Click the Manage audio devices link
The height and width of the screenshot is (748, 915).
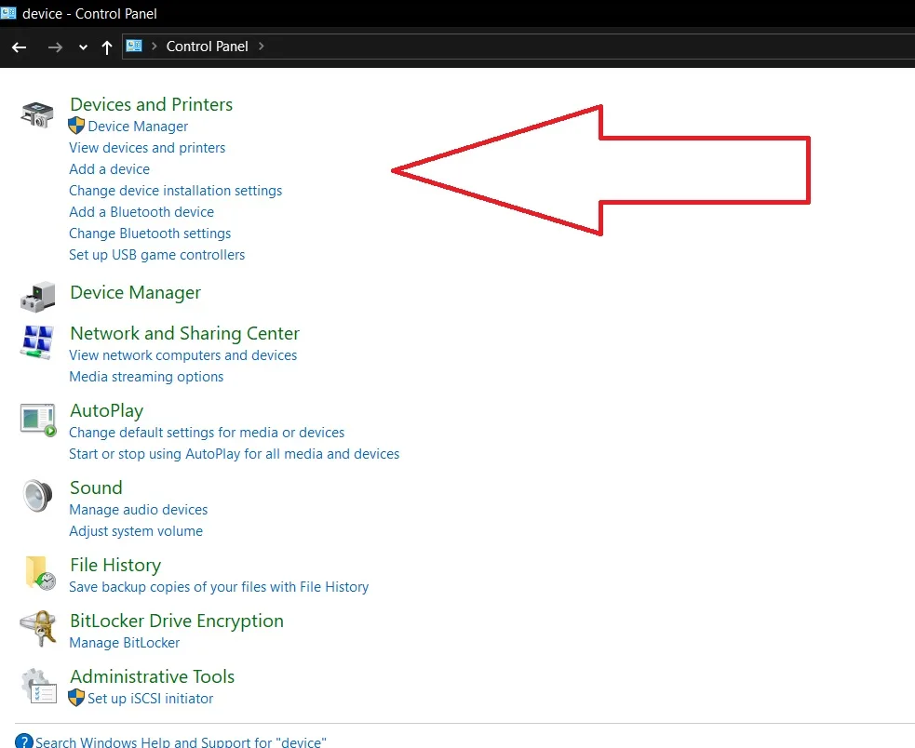click(138, 510)
